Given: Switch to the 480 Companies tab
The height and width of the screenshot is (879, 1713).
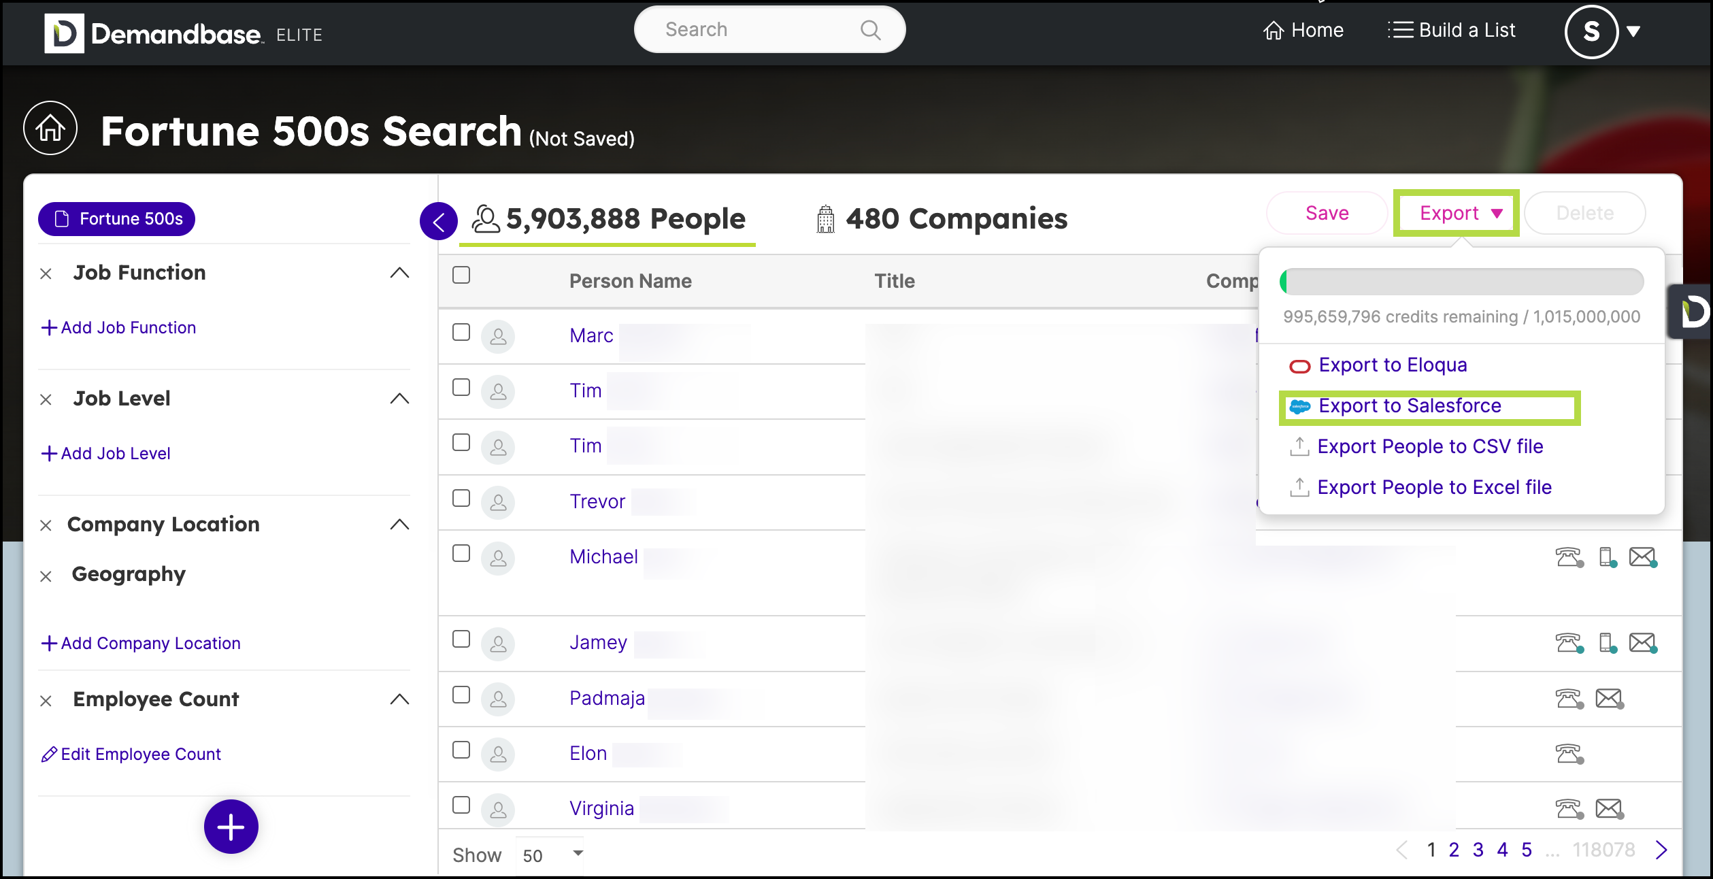Looking at the screenshot, I should click(x=942, y=219).
